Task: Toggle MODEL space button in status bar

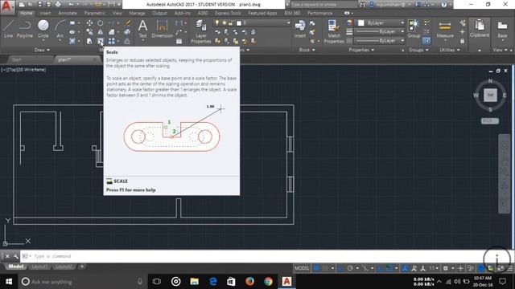Action: 302,268
